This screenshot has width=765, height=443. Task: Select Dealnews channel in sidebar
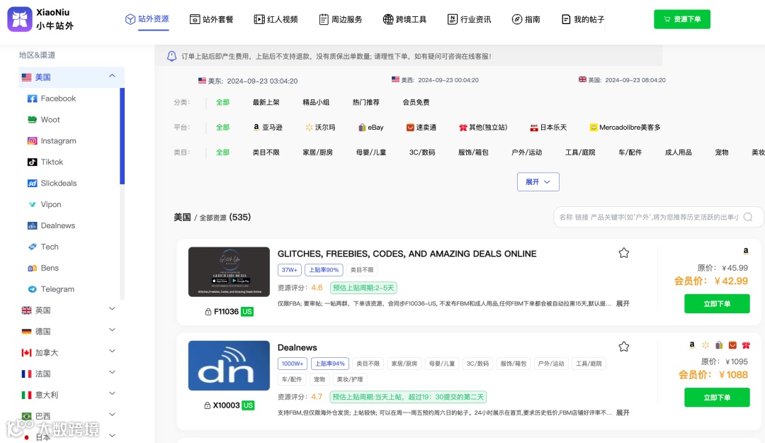[x=51, y=225]
